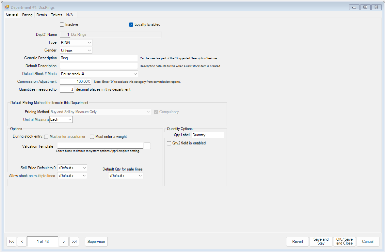
Task: Skip forward using the double right arrow
Action: [74, 242]
